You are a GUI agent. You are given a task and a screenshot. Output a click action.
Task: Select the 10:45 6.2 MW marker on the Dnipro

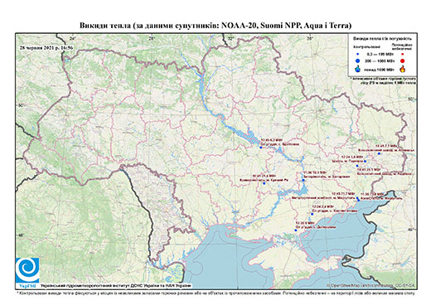click(260, 148)
